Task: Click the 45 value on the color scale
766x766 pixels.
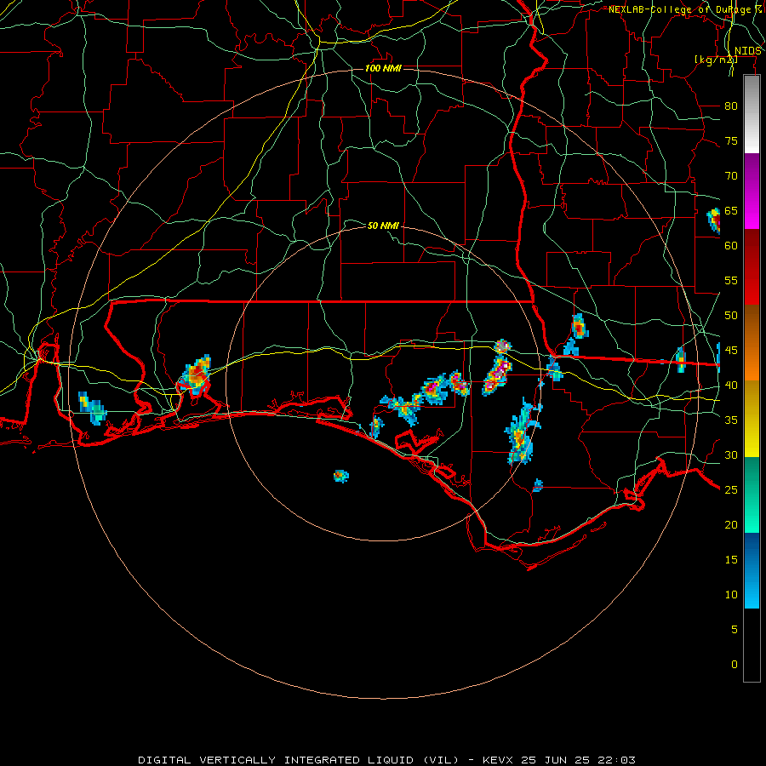Action: pos(731,351)
